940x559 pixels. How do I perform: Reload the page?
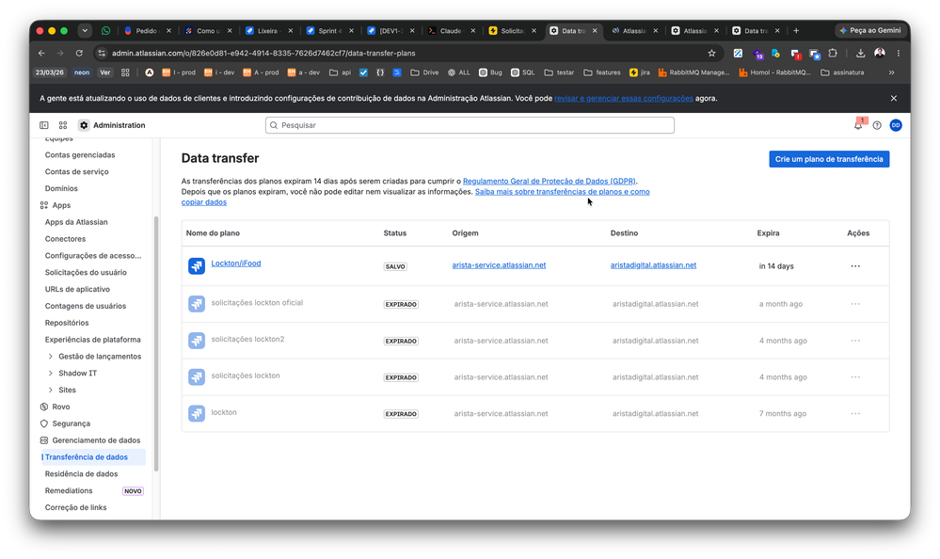point(79,54)
